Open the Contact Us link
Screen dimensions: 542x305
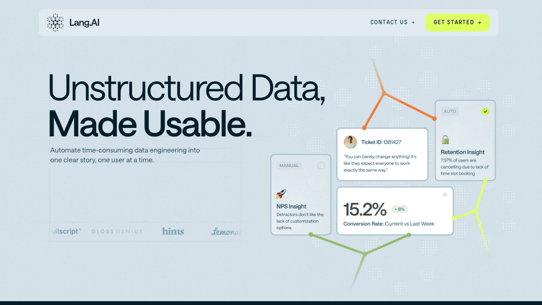click(393, 22)
